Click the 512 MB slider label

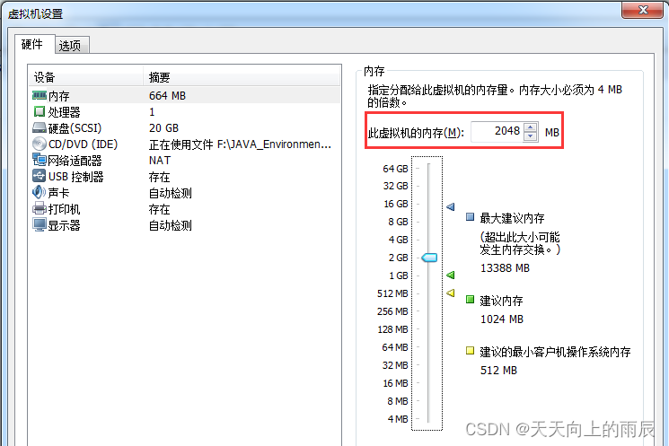[x=392, y=293]
